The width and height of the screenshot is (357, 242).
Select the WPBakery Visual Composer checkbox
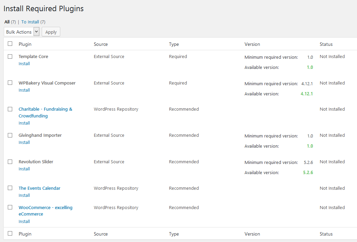(10, 83)
